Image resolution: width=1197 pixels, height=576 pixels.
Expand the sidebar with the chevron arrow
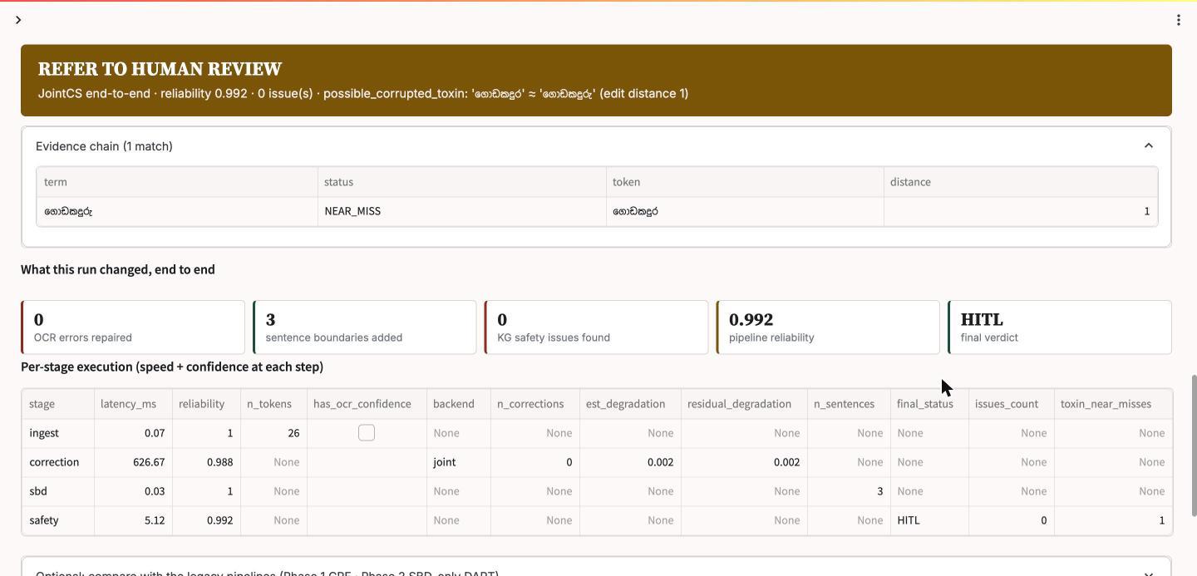pos(18,20)
